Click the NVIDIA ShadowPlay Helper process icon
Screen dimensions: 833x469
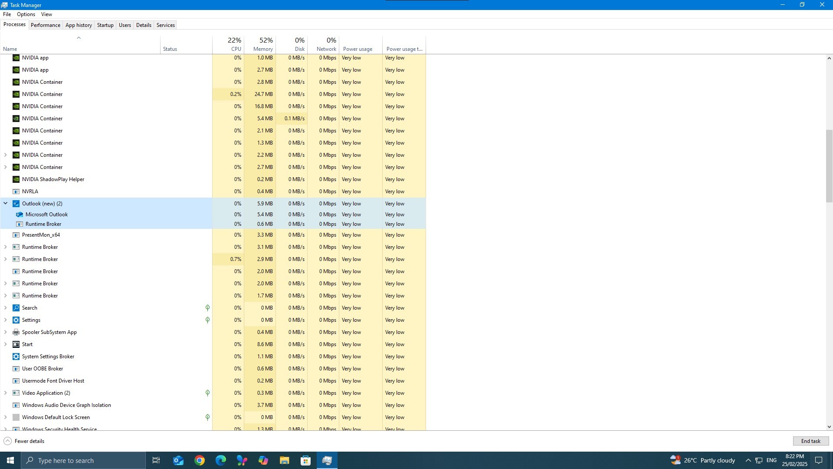pos(16,179)
